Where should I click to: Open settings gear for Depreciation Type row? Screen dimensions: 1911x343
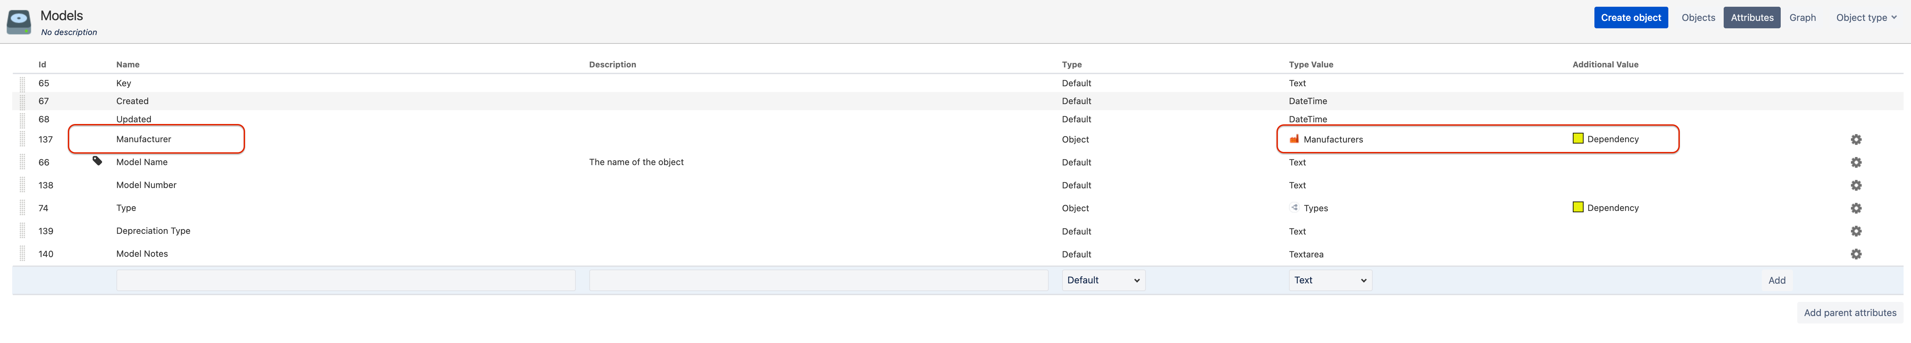pyautogui.click(x=1855, y=231)
